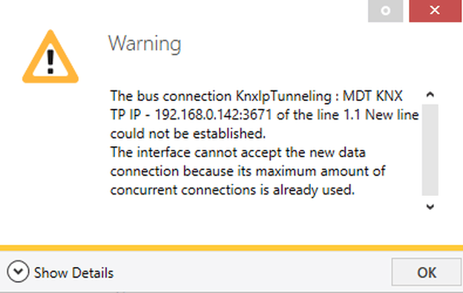Click the scrollbar up arrow in message box

[430, 95]
